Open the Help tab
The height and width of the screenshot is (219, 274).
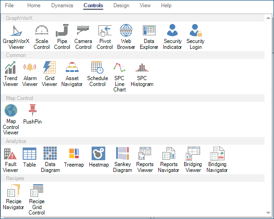[166, 5]
